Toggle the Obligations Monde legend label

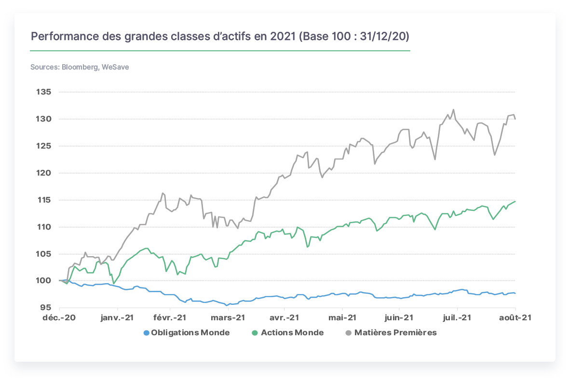tap(190, 332)
